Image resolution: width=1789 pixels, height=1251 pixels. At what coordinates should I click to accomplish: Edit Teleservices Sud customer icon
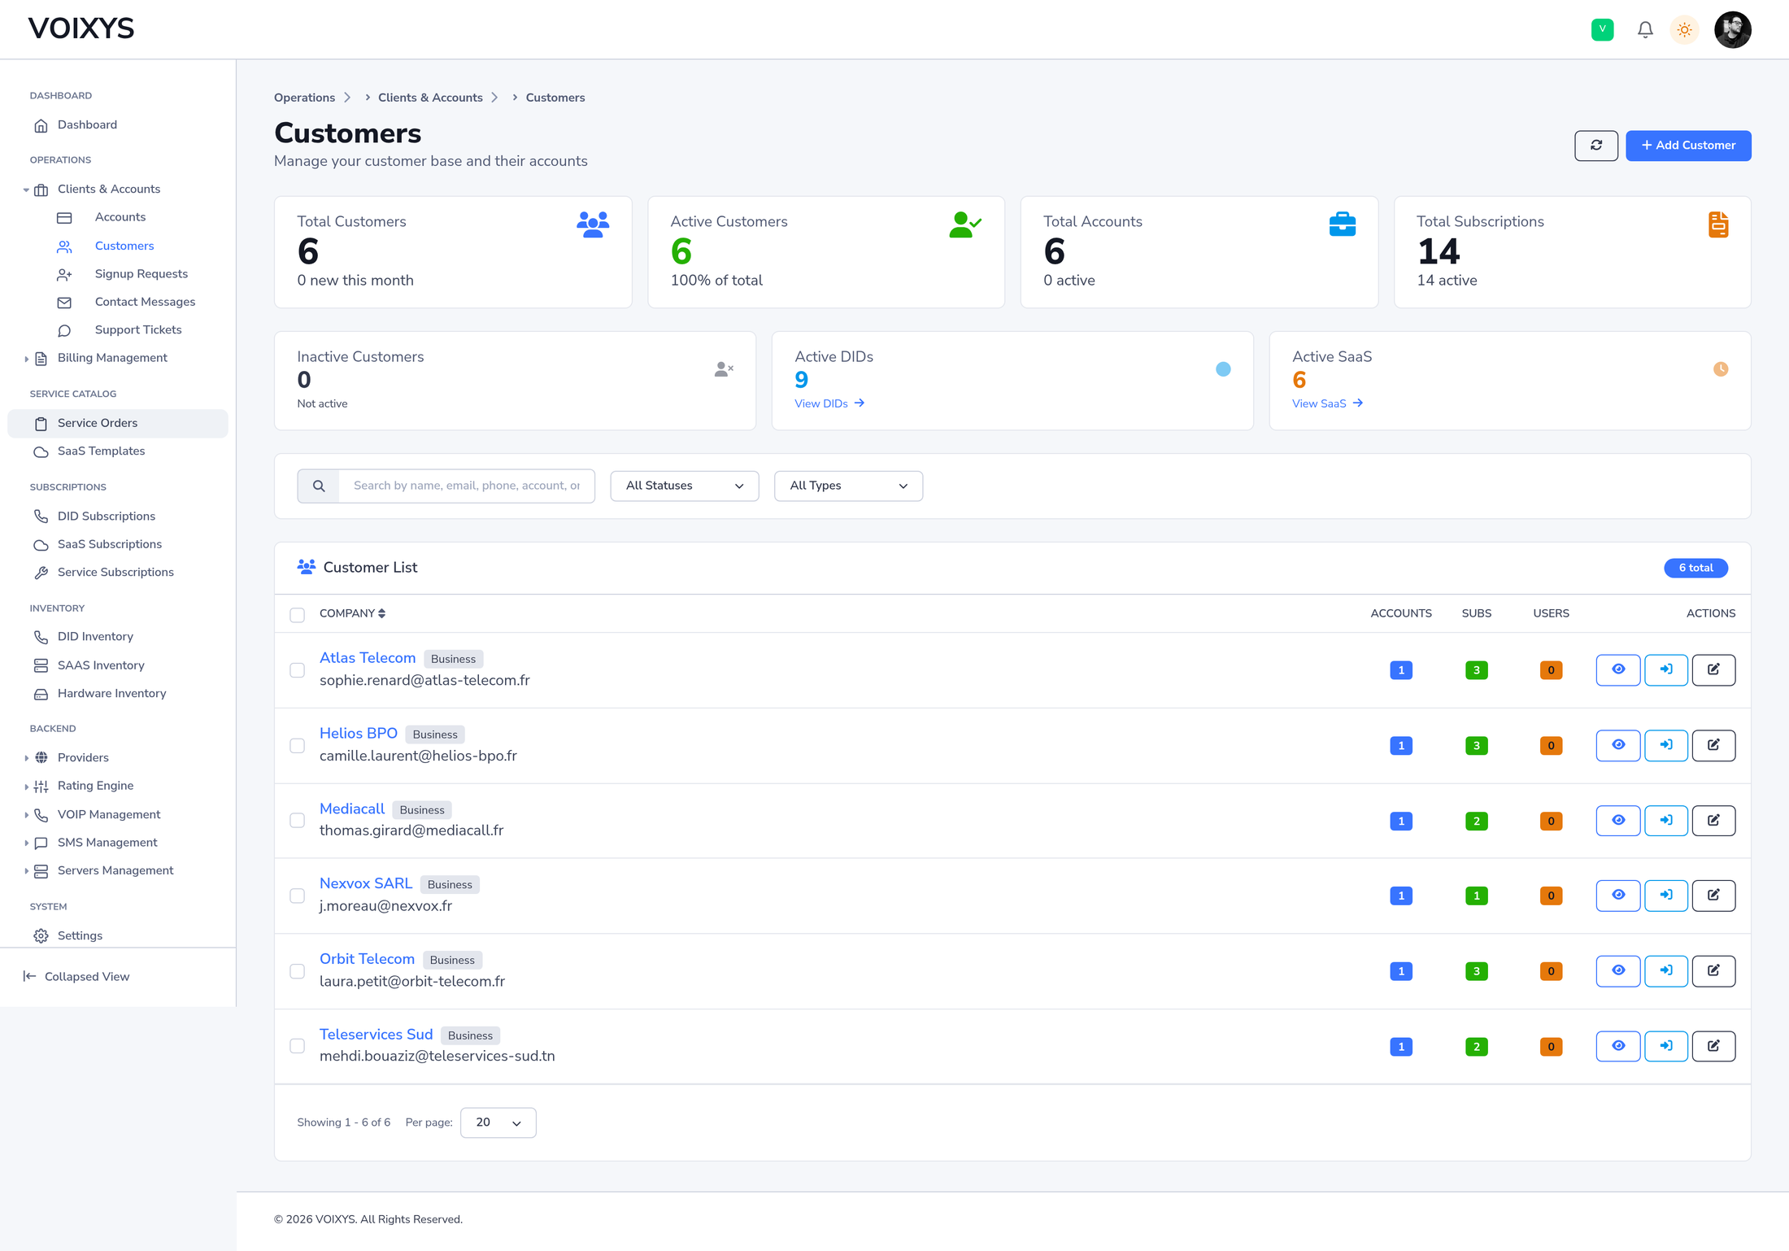(x=1713, y=1046)
